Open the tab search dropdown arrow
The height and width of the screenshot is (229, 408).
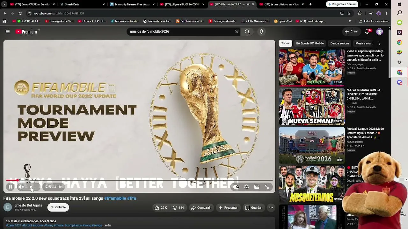(x=4, y=4)
